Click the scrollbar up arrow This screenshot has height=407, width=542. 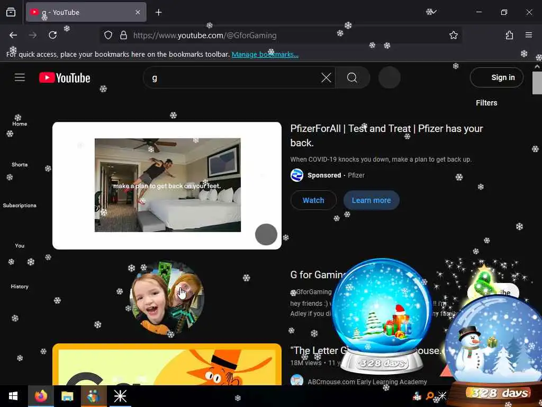click(537, 66)
